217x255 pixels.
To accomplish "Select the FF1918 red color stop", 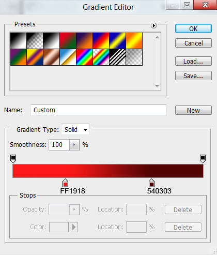I will [x=65, y=183].
